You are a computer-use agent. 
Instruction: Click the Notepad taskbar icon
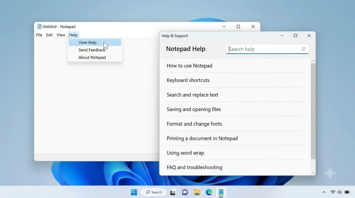pyautogui.click(x=221, y=192)
